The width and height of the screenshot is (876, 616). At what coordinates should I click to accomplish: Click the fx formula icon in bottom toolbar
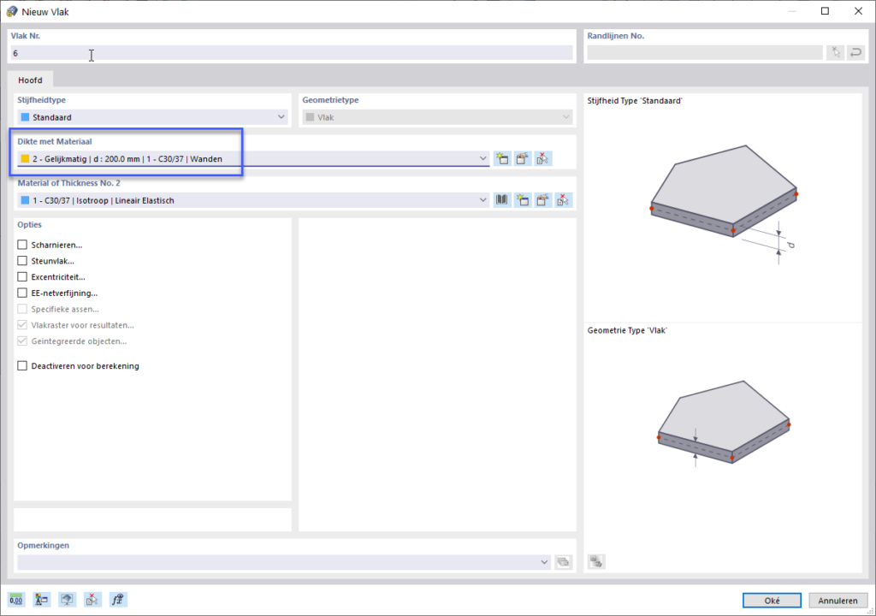[x=118, y=600]
